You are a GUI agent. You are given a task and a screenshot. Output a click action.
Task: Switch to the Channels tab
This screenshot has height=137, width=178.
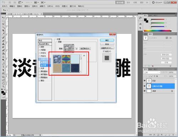click(x=150, y=69)
